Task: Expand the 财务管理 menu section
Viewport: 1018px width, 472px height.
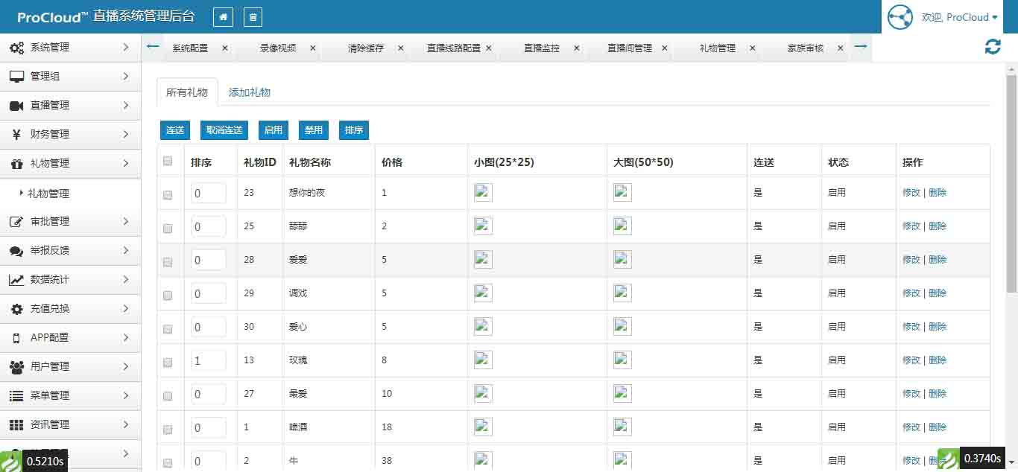Action: (70, 135)
